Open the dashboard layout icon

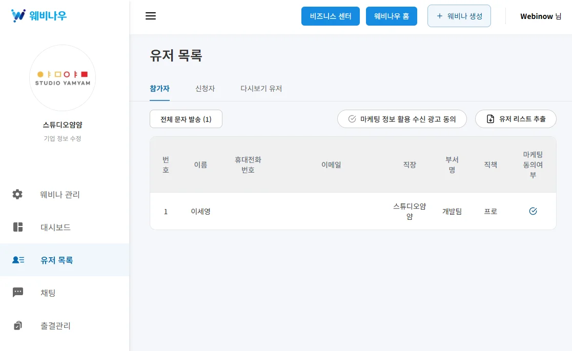[17, 228]
